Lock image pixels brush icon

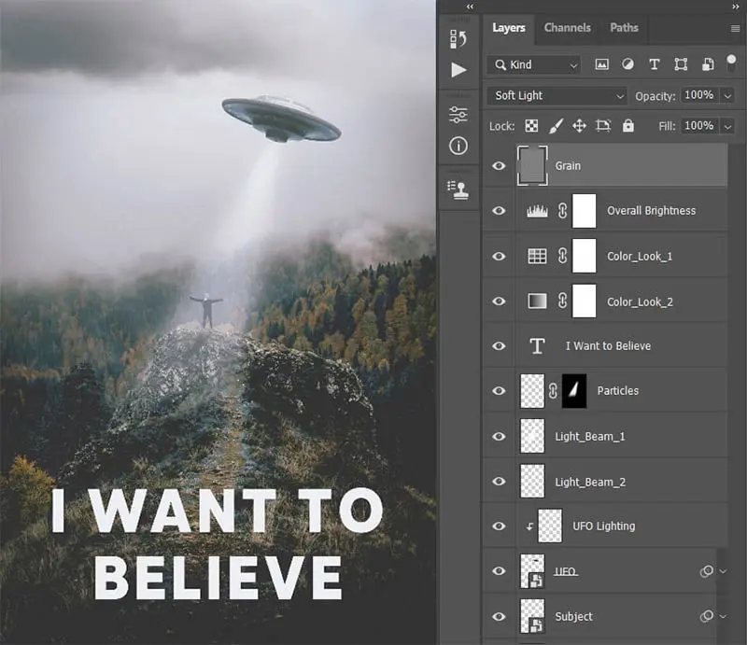556,126
